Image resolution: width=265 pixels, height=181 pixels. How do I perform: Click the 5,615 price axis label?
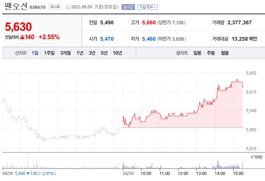pyautogui.click(x=251, y=92)
